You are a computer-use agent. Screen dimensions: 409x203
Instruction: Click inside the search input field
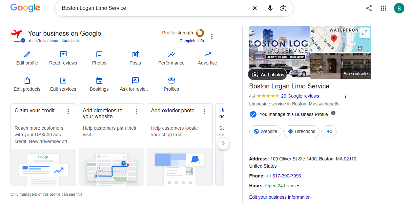154,8
